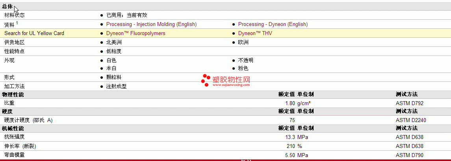Select the 颗粒料 value
The width and height of the screenshot is (451, 161).
pyautogui.click(x=114, y=78)
